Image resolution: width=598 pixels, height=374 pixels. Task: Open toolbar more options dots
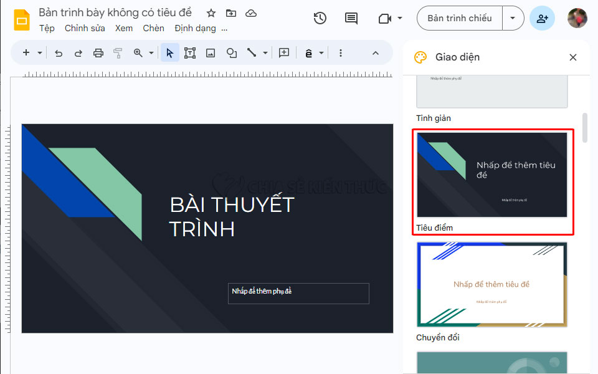coord(341,53)
